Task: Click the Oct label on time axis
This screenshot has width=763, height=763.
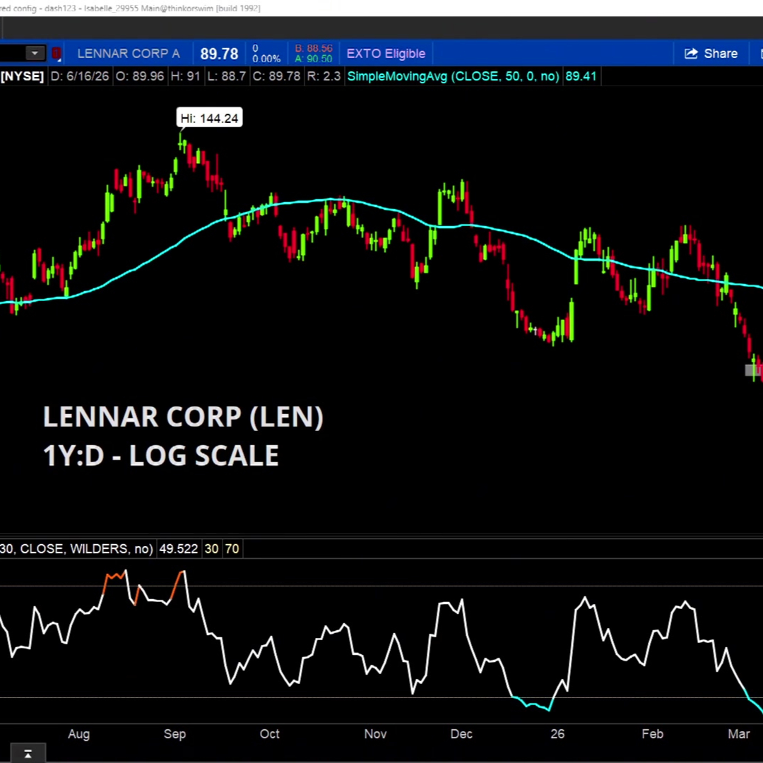Action: click(270, 734)
